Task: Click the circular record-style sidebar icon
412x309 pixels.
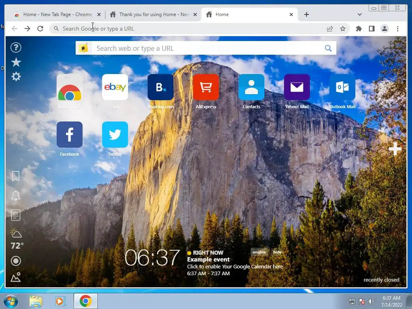Action: tap(16, 261)
